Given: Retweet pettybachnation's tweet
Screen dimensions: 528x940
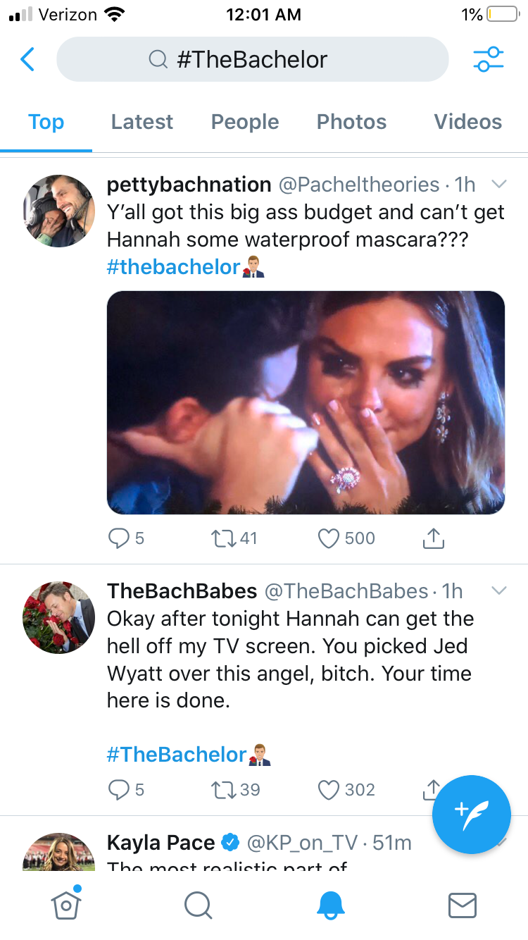Looking at the screenshot, I should point(224,539).
